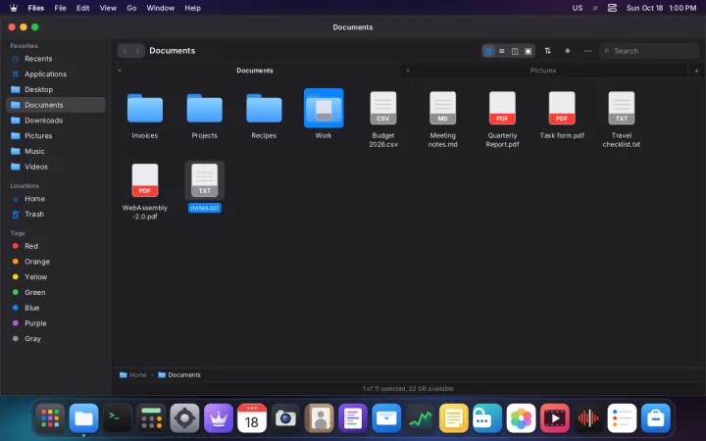
Task: Open Calculator from the dock
Action: click(x=151, y=418)
